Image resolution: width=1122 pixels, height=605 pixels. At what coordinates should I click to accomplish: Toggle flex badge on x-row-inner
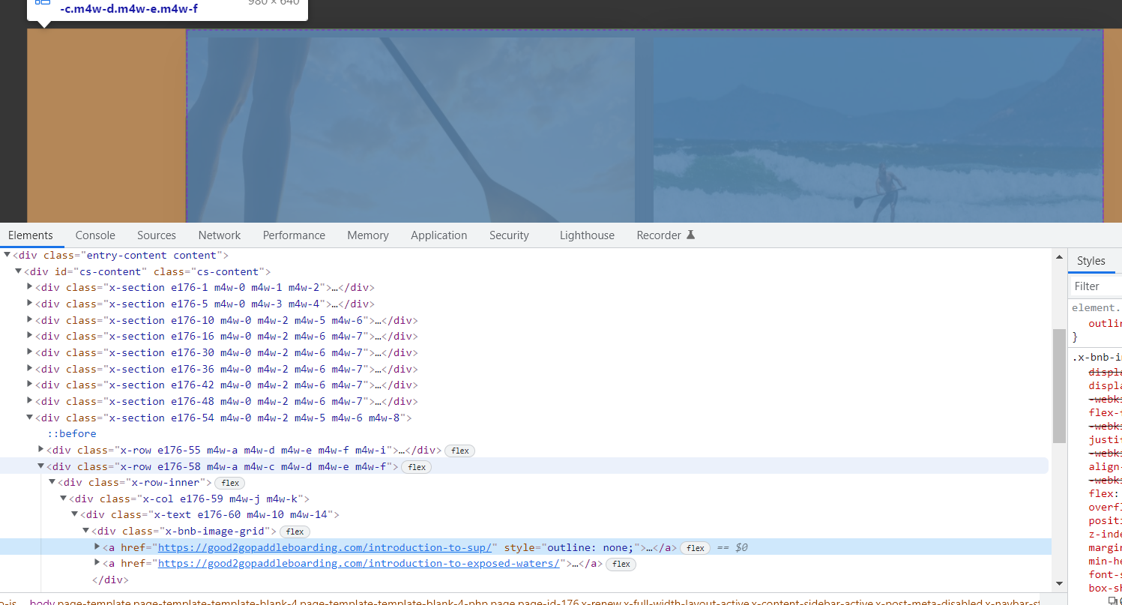(230, 483)
